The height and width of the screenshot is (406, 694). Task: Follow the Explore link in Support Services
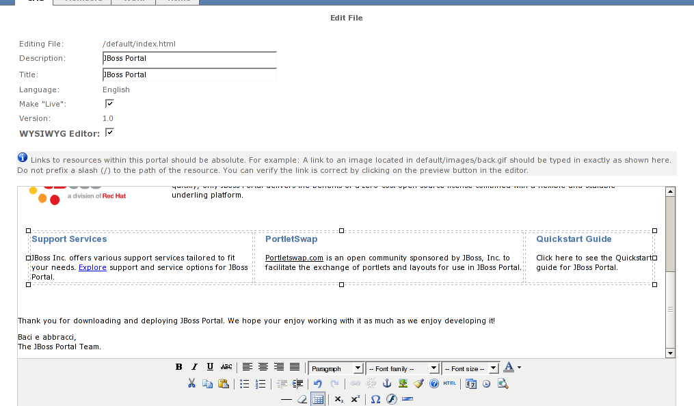[92, 267]
